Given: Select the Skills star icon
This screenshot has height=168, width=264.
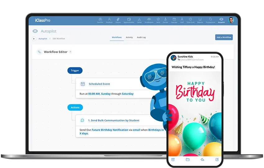Looking at the screenshot, I should pyautogui.click(x=158, y=20).
